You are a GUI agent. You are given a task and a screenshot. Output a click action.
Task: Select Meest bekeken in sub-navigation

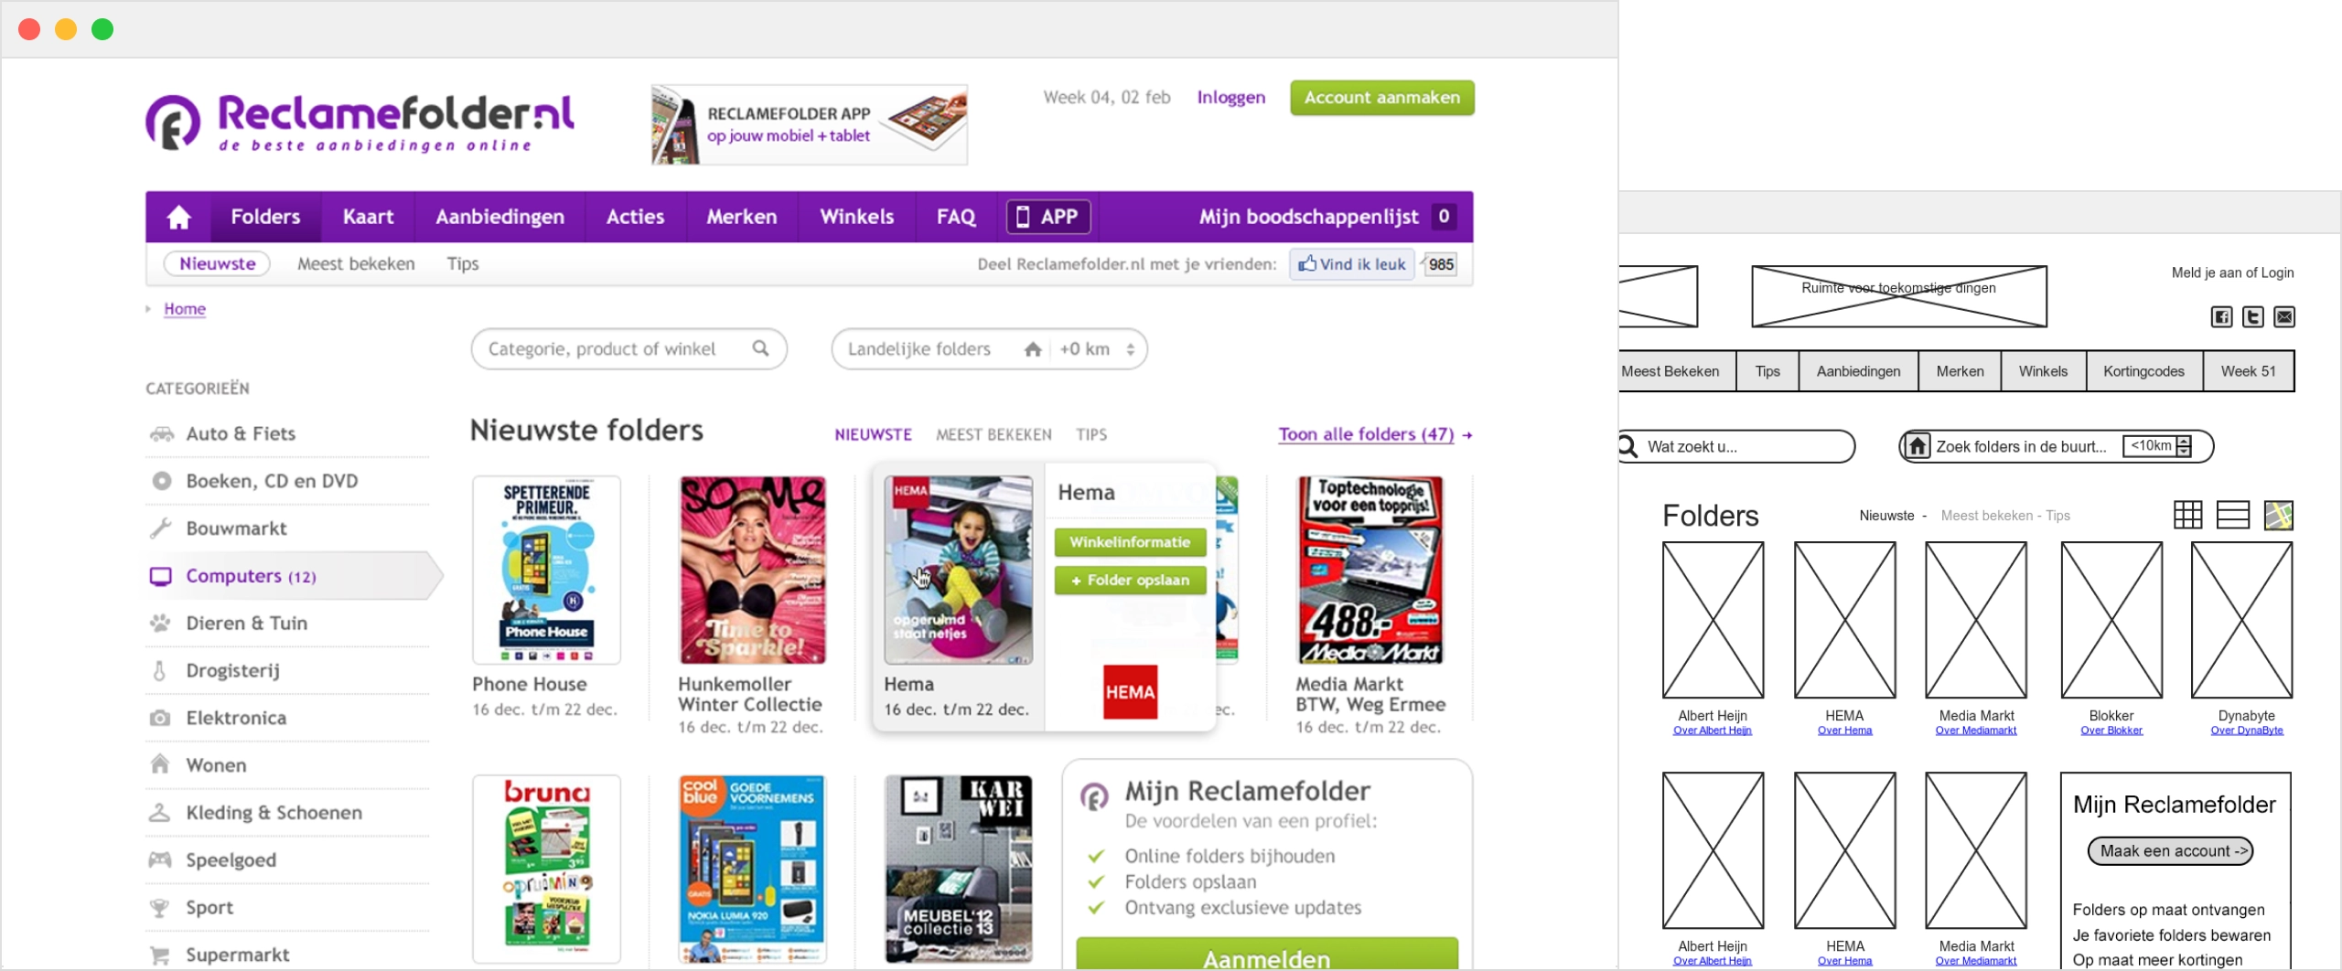click(x=356, y=264)
